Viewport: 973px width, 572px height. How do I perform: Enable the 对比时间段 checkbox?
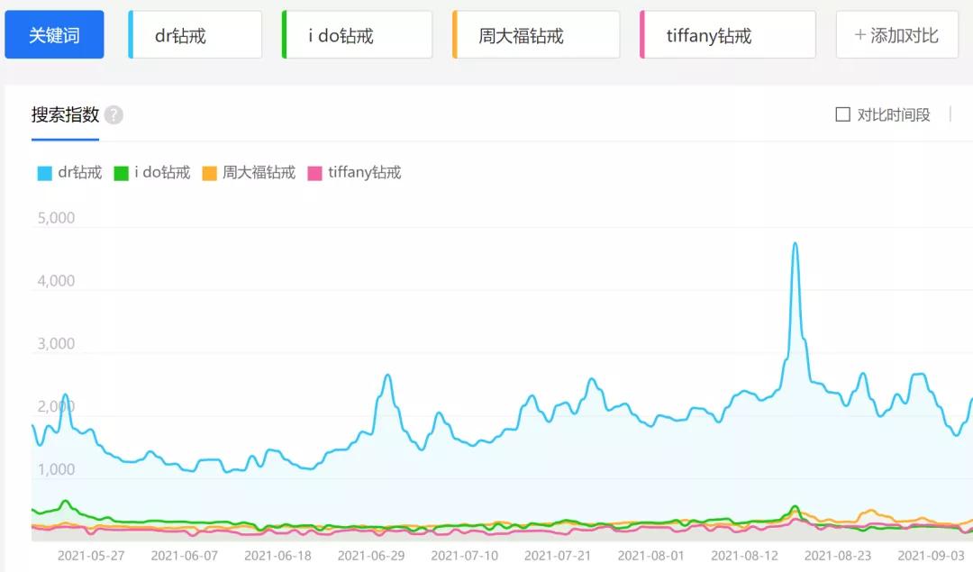(x=843, y=114)
